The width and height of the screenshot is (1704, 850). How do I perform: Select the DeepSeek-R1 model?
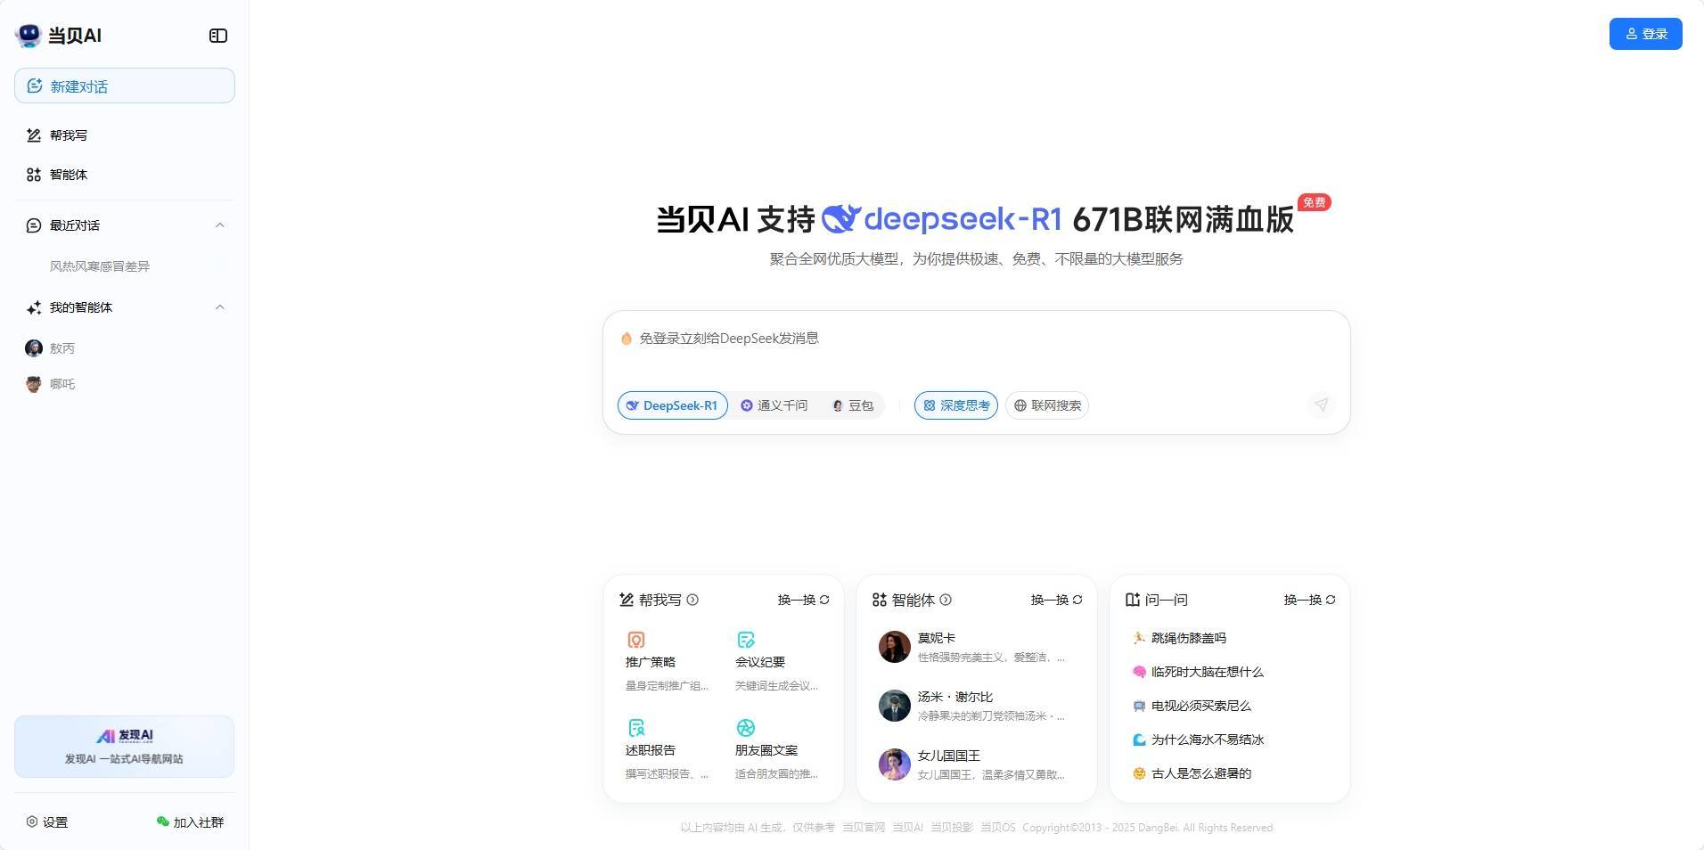click(x=673, y=405)
